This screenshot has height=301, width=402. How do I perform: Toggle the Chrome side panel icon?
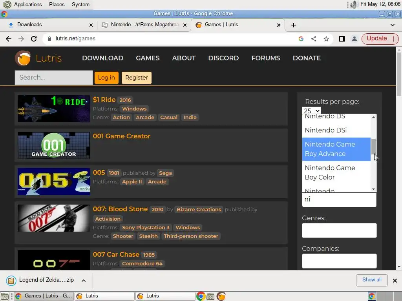342,39
